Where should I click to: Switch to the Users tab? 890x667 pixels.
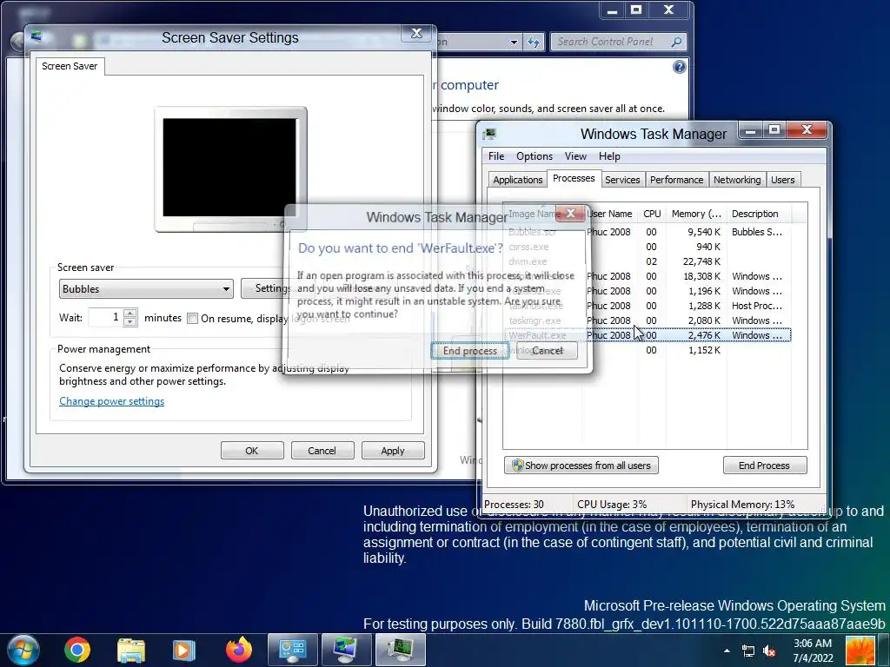click(x=783, y=180)
